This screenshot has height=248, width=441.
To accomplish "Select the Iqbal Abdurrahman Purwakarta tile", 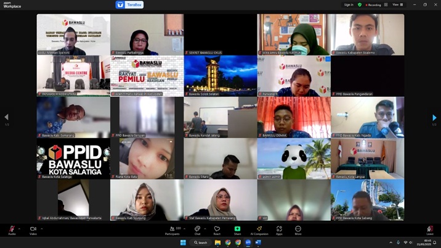I will [73, 200].
